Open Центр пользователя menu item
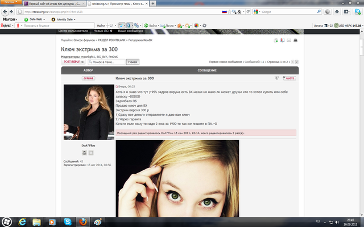 click(x=73, y=31)
